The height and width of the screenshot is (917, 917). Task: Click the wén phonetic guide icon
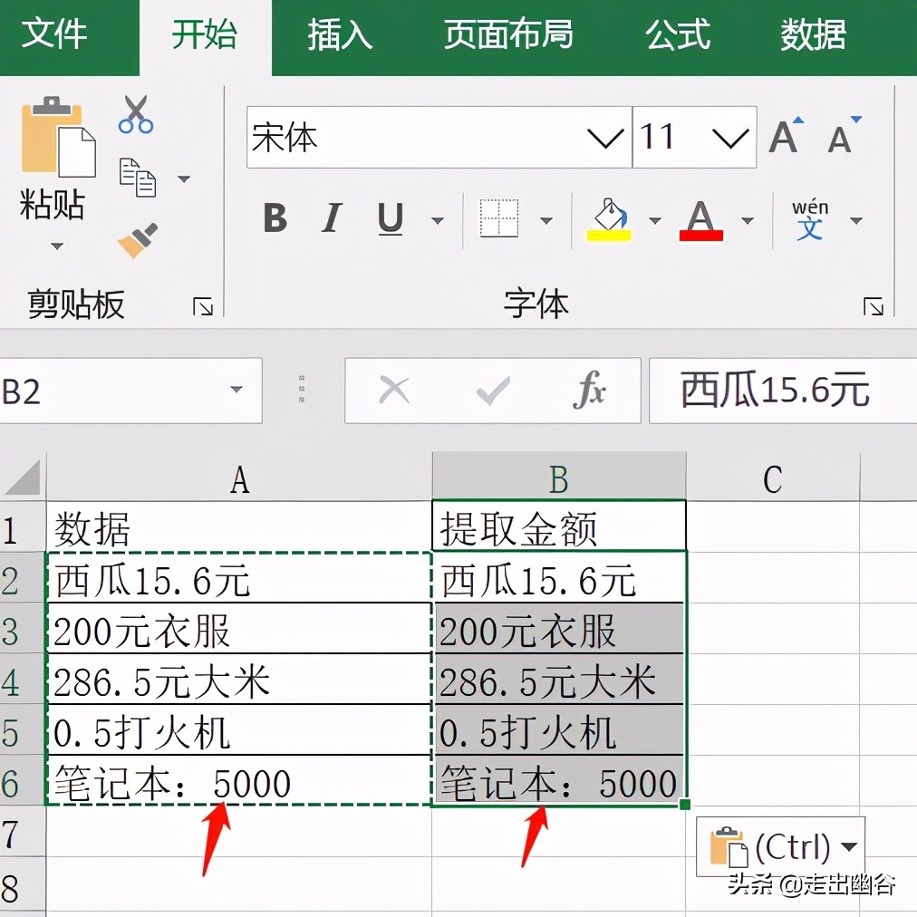810,220
